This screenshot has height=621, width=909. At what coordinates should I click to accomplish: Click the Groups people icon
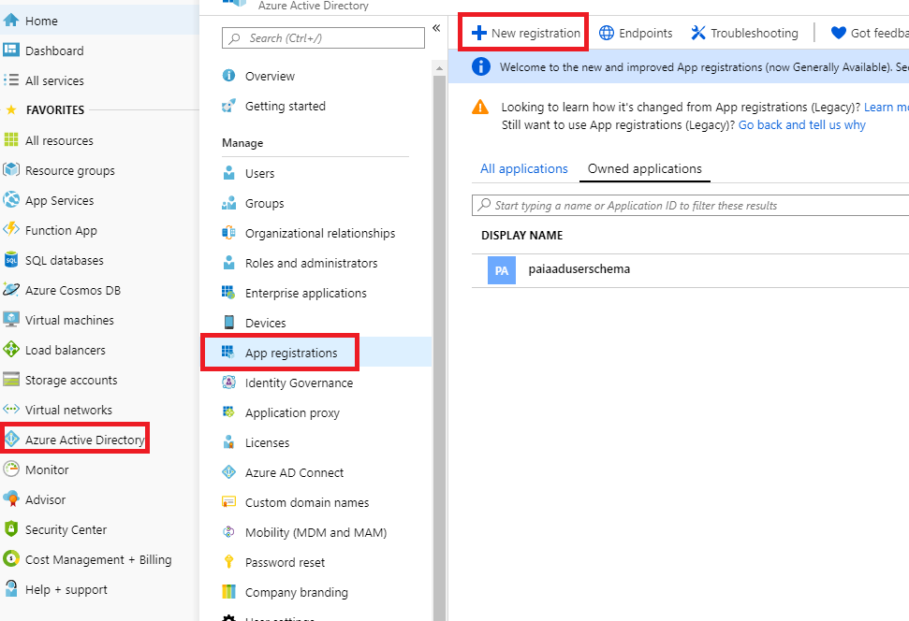(229, 203)
